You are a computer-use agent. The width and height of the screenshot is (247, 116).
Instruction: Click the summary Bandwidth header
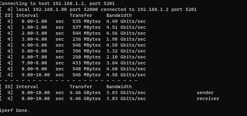119,87
